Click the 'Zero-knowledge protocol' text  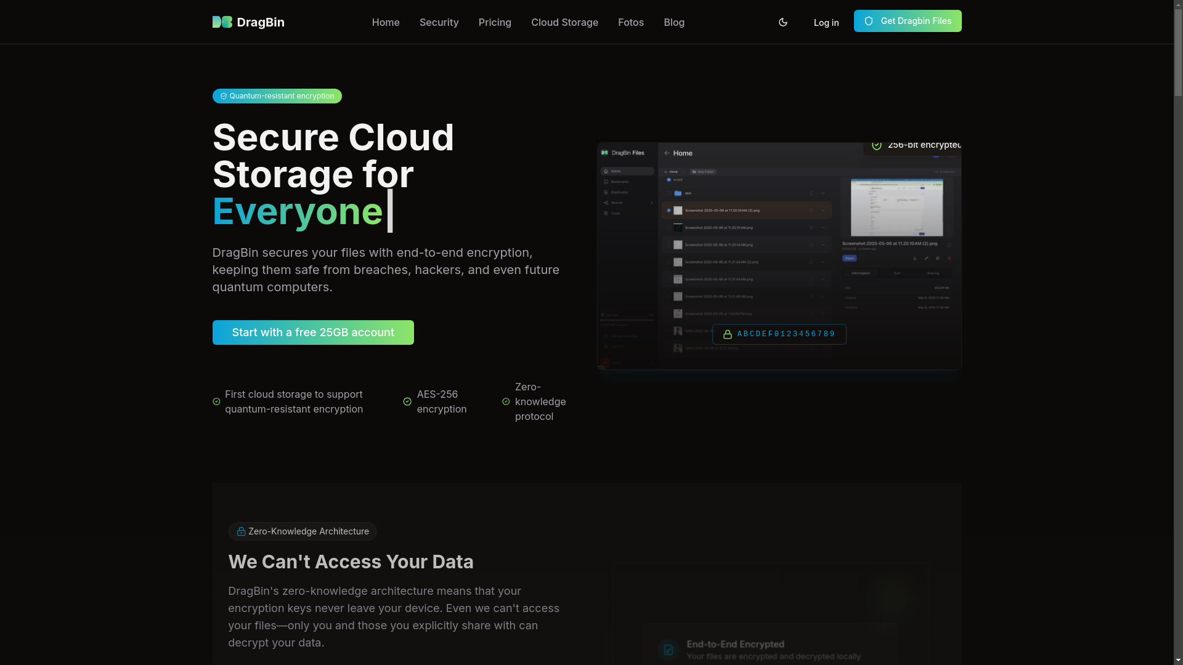[x=540, y=401]
